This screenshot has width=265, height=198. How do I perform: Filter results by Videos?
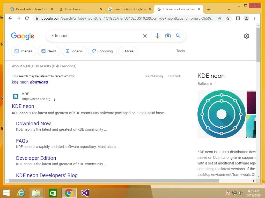[74, 51]
